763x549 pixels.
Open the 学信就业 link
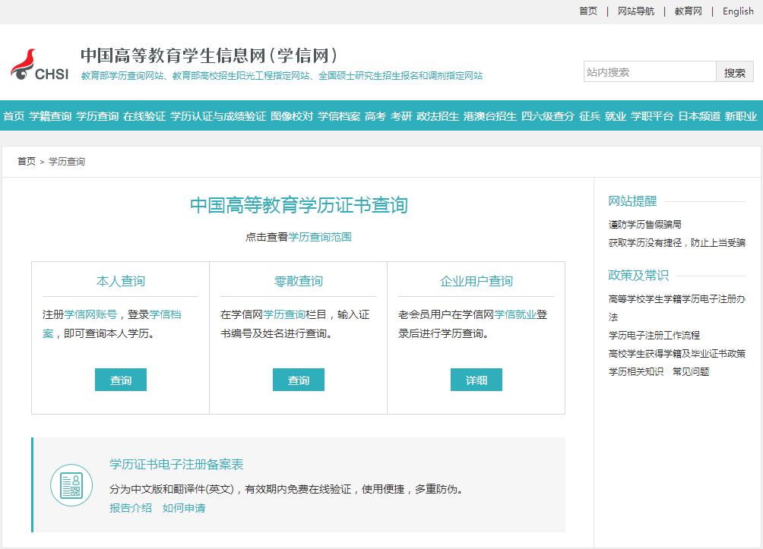coord(515,314)
